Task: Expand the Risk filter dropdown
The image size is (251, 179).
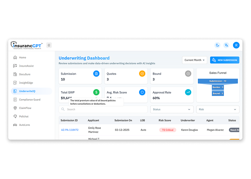Action: click(x=218, y=110)
